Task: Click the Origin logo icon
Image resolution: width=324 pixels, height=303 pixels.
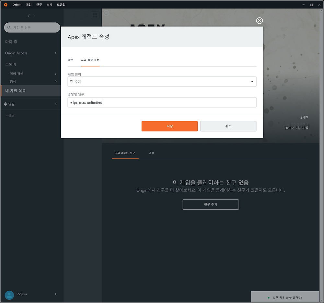Action: (6, 5)
